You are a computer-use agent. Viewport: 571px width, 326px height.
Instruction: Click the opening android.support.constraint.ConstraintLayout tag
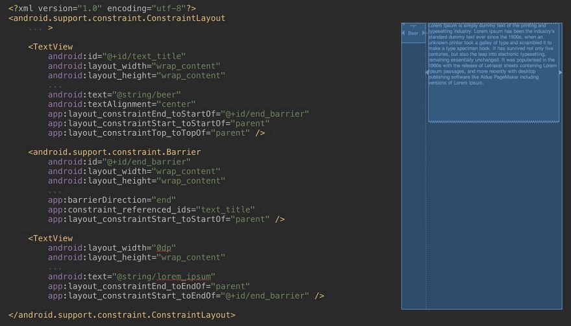(x=117, y=18)
